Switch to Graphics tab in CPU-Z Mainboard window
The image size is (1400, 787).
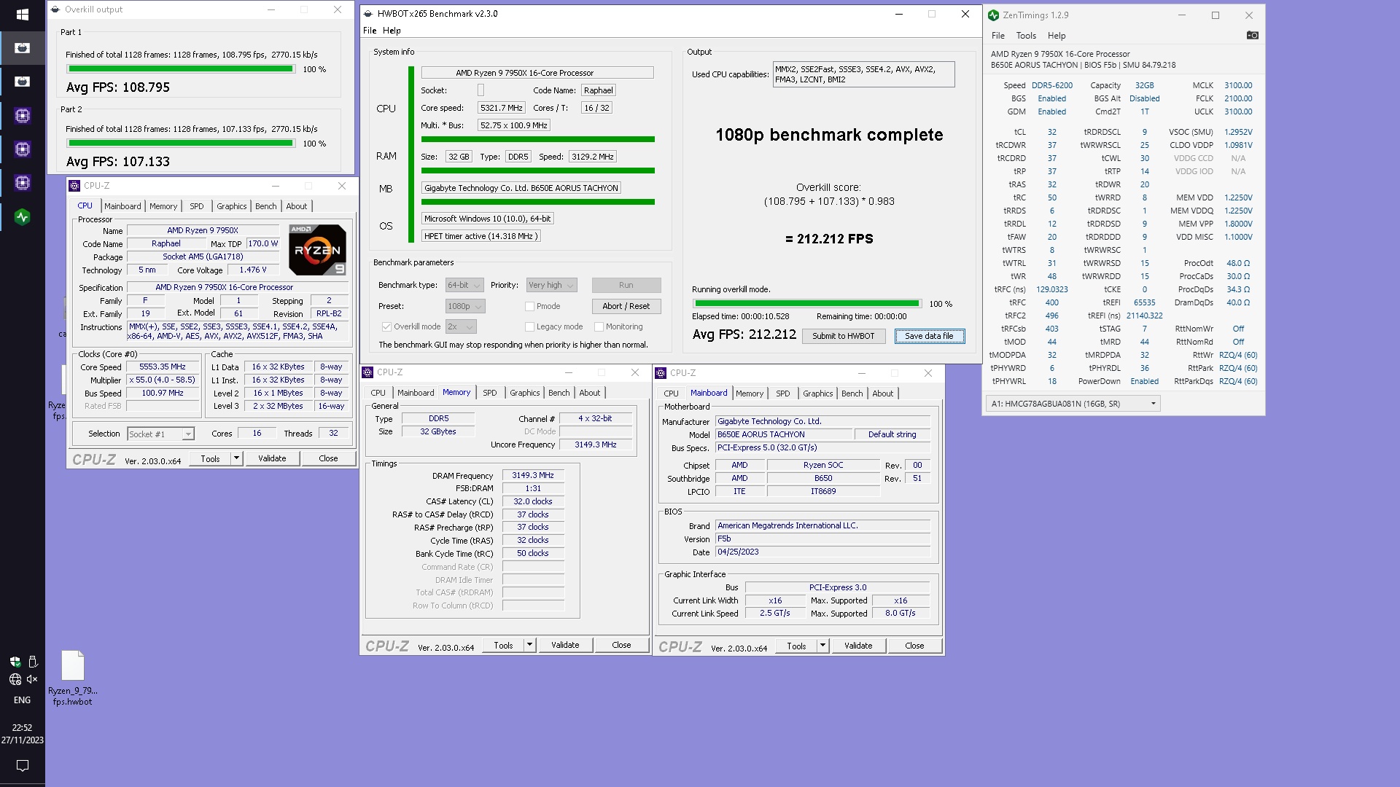(817, 393)
